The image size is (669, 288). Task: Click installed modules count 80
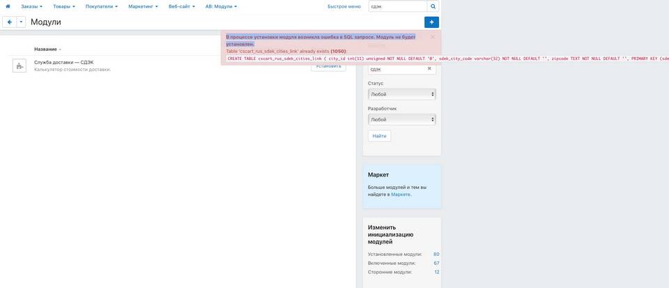point(436,255)
